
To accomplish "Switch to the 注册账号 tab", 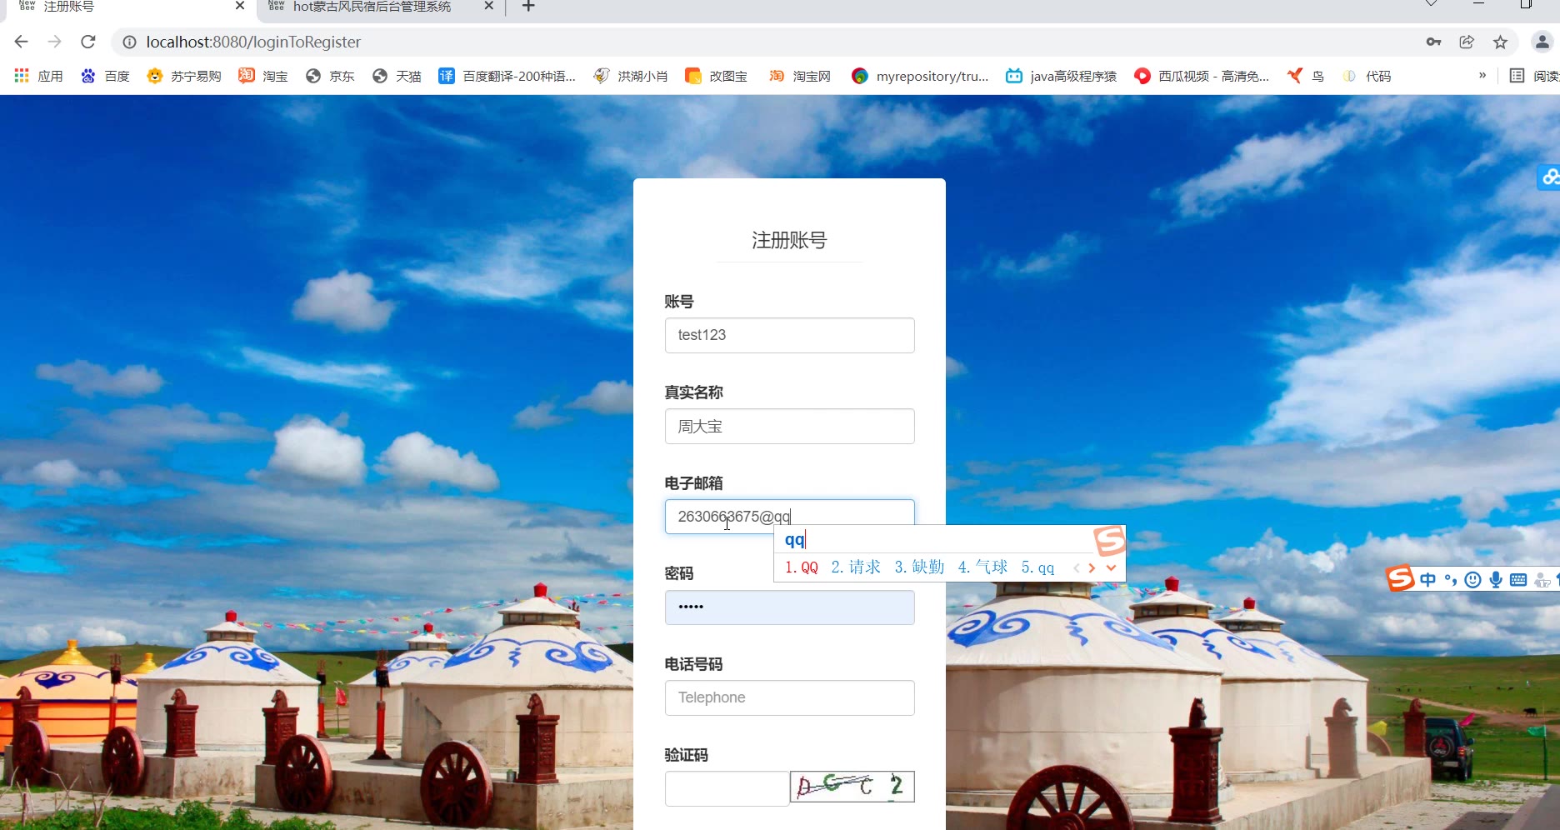I will (x=125, y=7).
